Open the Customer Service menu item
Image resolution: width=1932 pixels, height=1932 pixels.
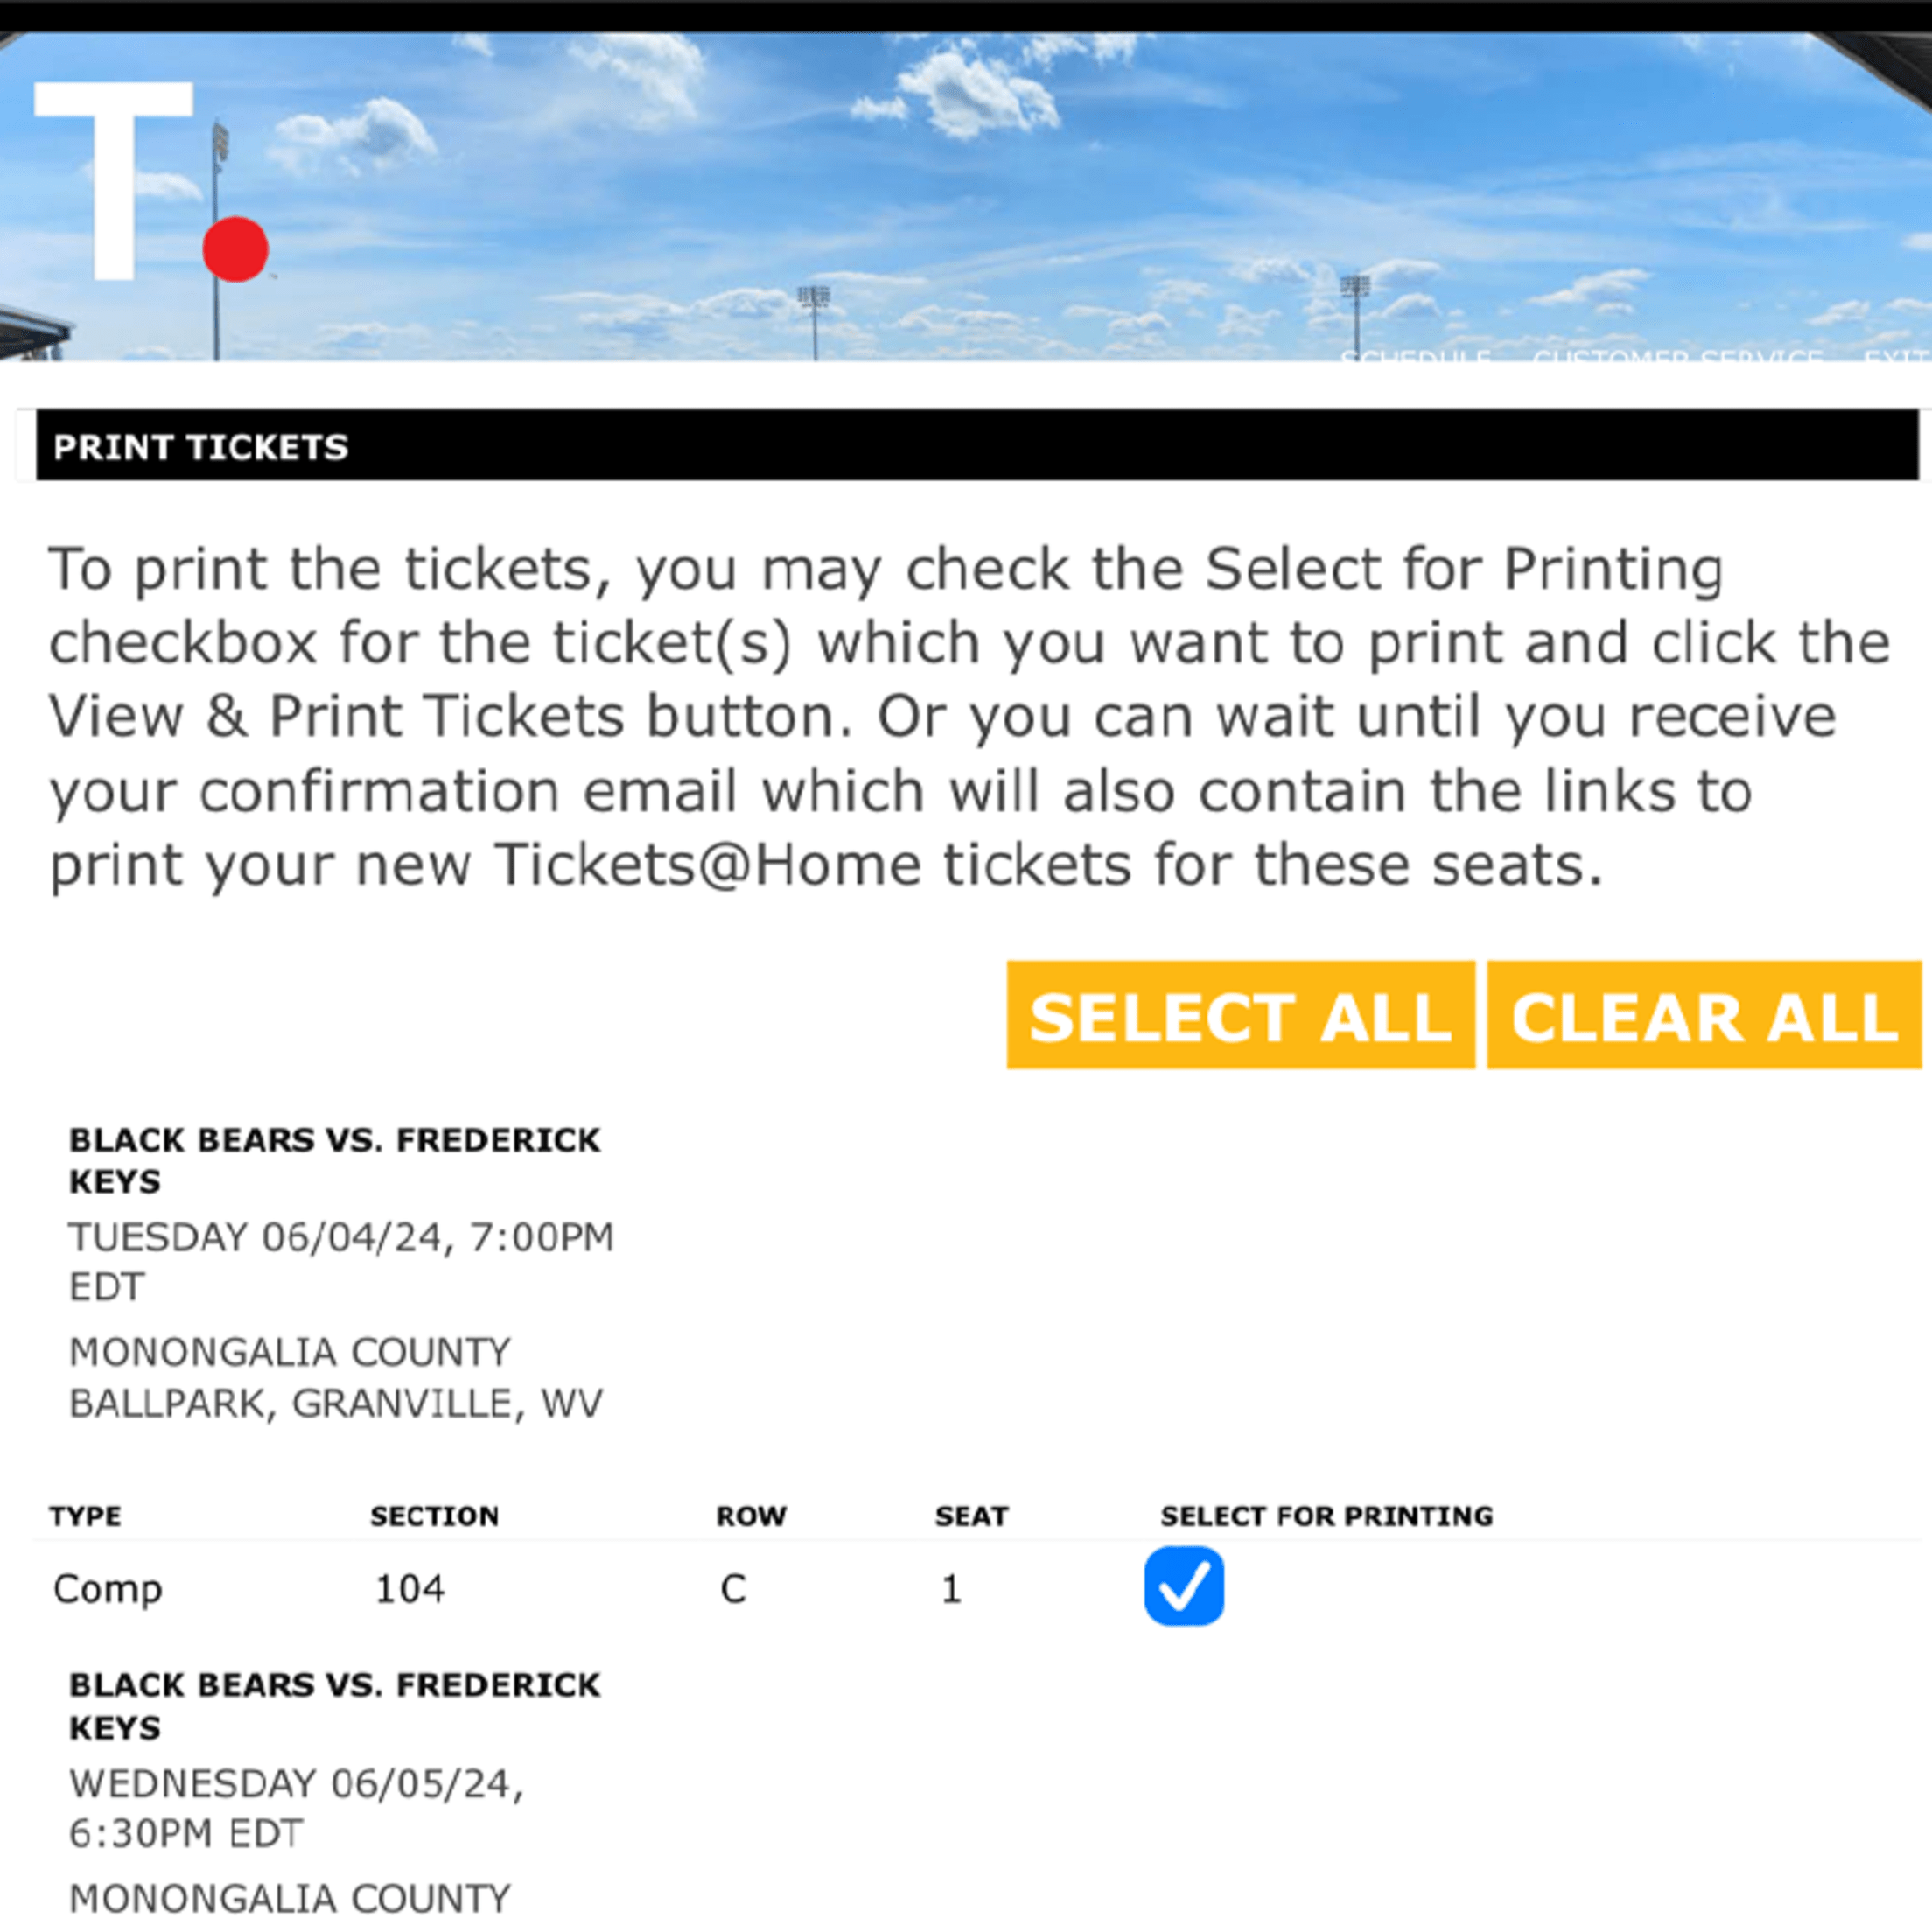(x=1677, y=356)
